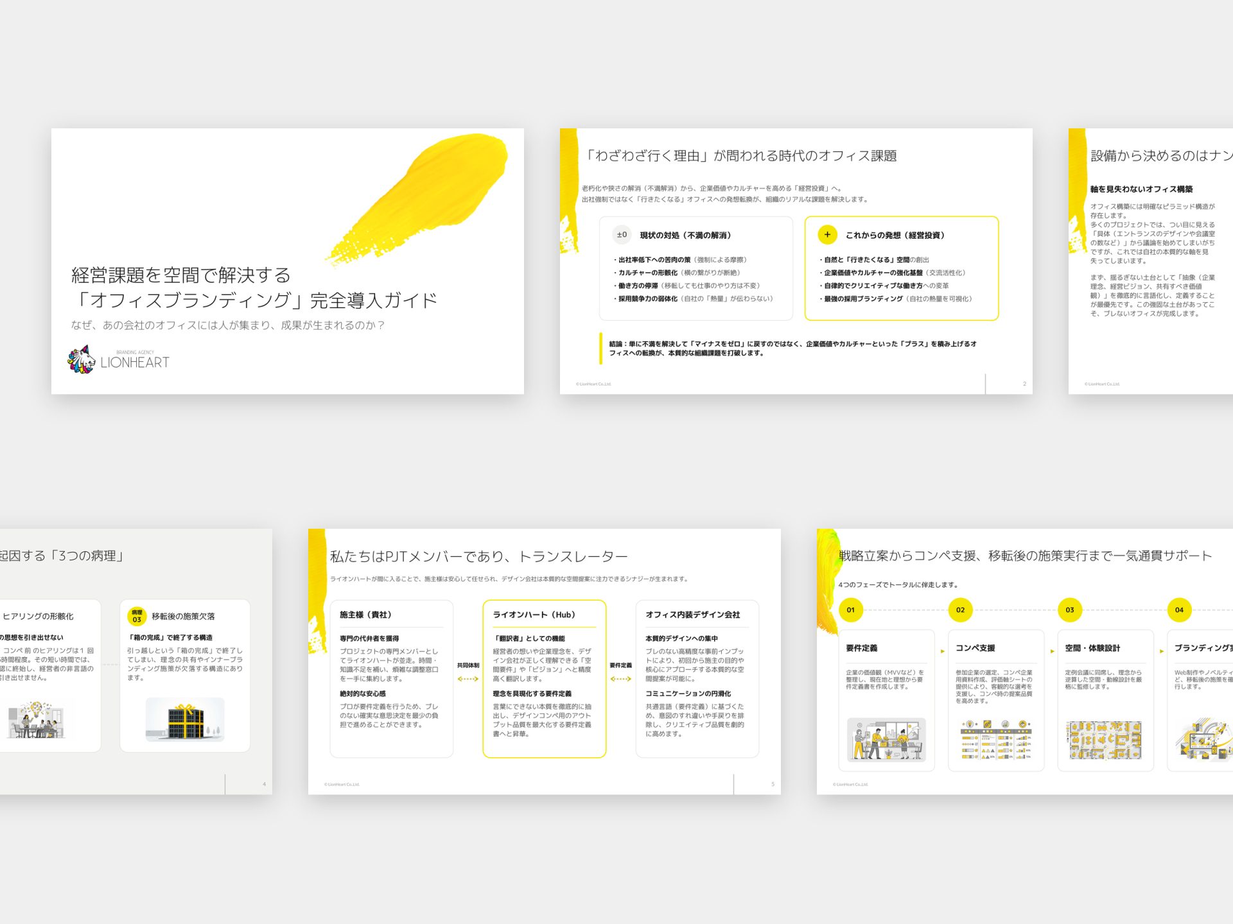Click the yellow plus icon beside これからの発想

pos(827,235)
